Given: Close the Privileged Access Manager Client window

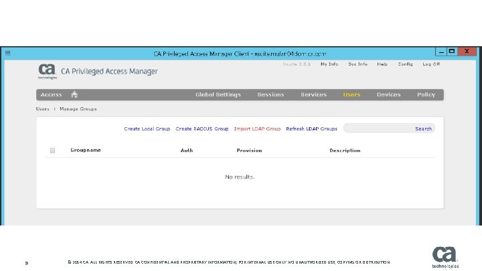Looking at the screenshot, I should (x=467, y=52).
